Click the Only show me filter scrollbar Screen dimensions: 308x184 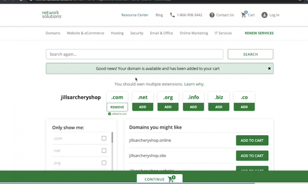(x=112, y=137)
